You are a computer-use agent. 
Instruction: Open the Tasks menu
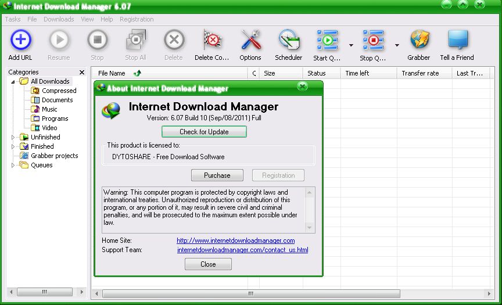tap(13, 19)
